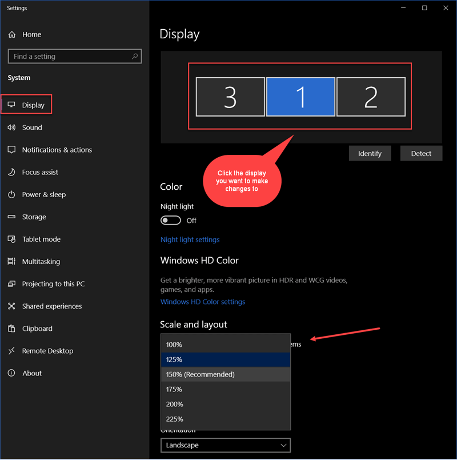Viewport: 457px width, 460px height.
Task: Choose 150% (Recommended) scaling
Action: (x=225, y=374)
